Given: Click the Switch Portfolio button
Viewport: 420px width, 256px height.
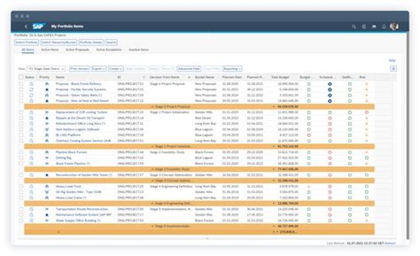Looking at the screenshot, I should point(26,43).
